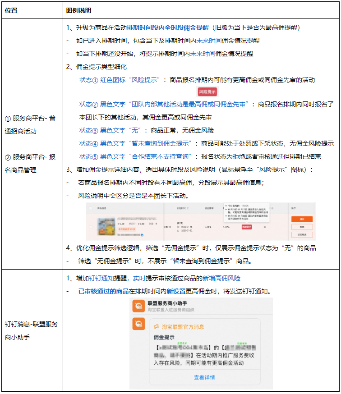Screen dimensions: 341x394
Task: Click the cell text ② 服务商平台- 报名商品管理
Action: point(30,163)
